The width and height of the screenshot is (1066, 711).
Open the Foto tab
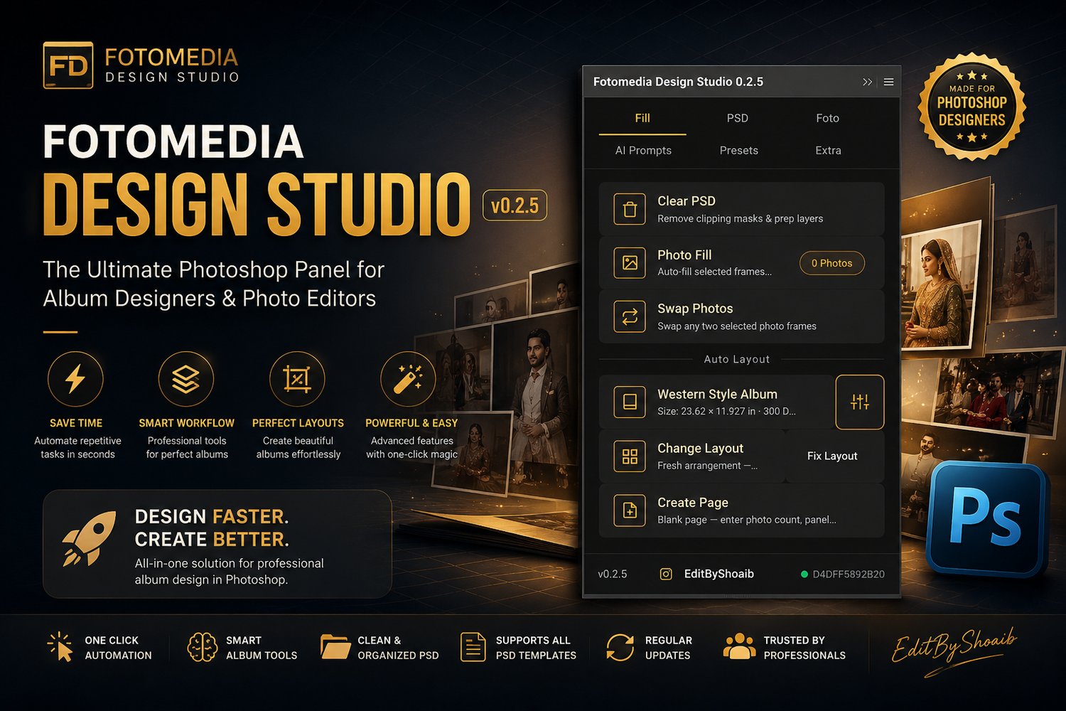pyautogui.click(x=828, y=118)
